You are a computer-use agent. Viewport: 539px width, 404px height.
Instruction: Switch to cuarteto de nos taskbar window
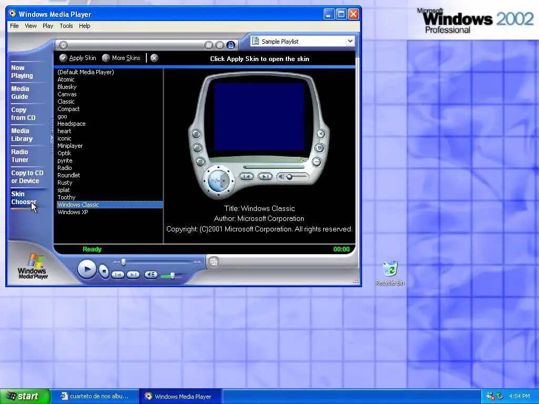[95, 396]
